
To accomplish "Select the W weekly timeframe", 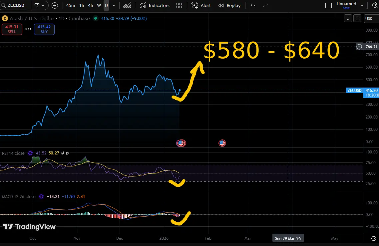I will [x=99, y=5].
